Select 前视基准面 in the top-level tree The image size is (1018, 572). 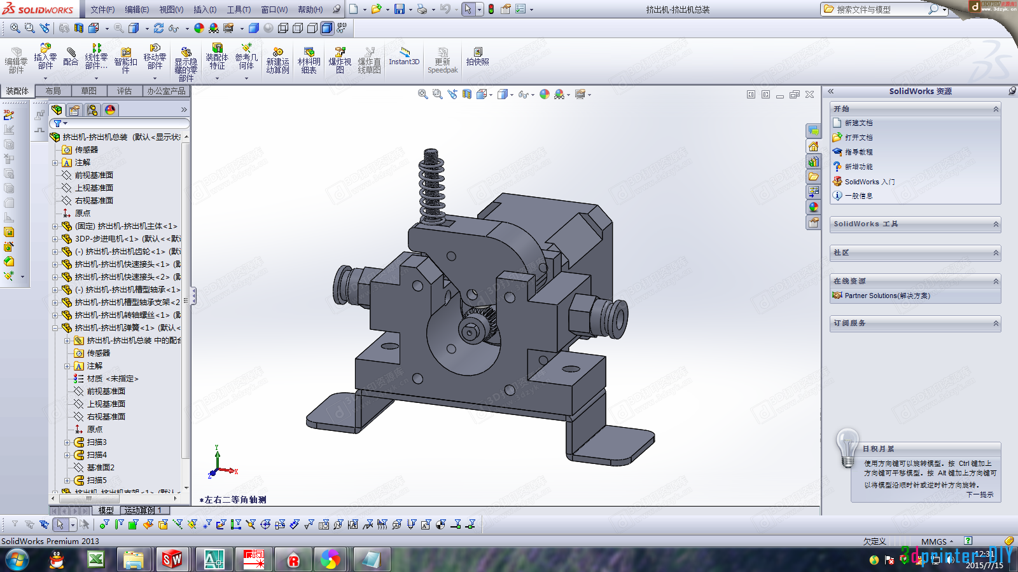[94, 175]
